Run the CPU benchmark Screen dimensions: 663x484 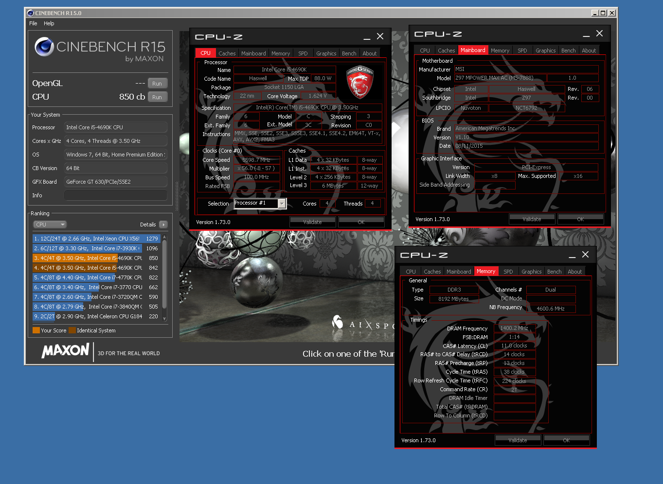pos(157,97)
